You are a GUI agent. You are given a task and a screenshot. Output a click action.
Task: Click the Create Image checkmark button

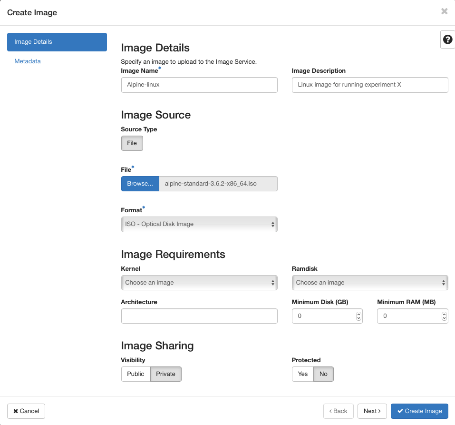(x=419, y=411)
